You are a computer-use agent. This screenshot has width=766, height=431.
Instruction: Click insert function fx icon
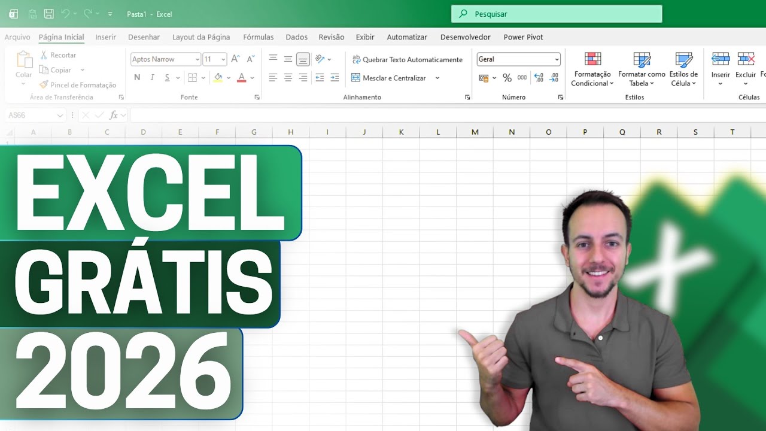(x=114, y=115)
